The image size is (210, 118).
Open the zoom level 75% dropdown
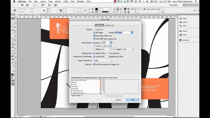click(35, 5)
